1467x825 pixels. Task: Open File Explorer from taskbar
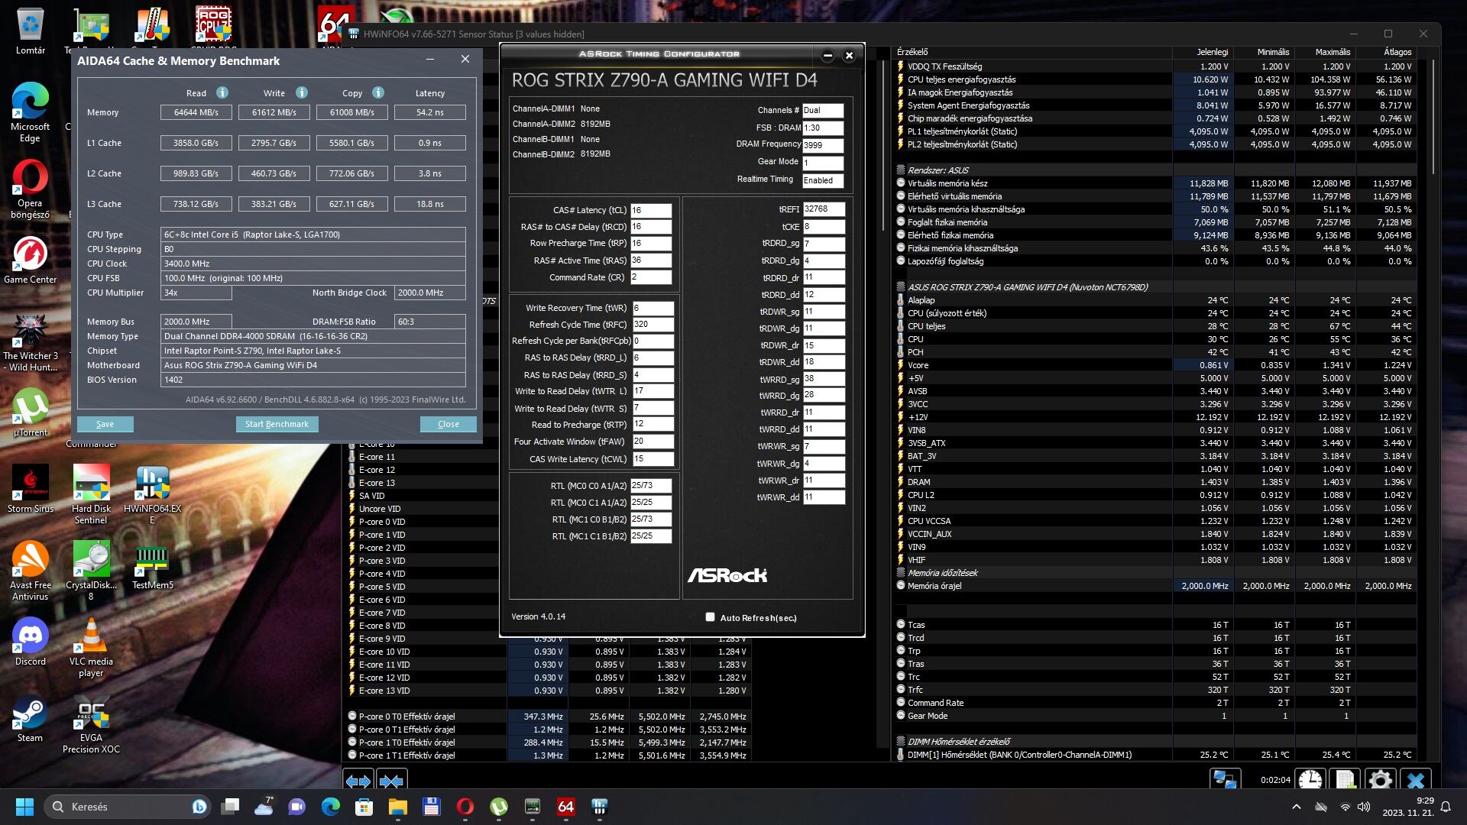pyautogui.click(x=397, y=807)
